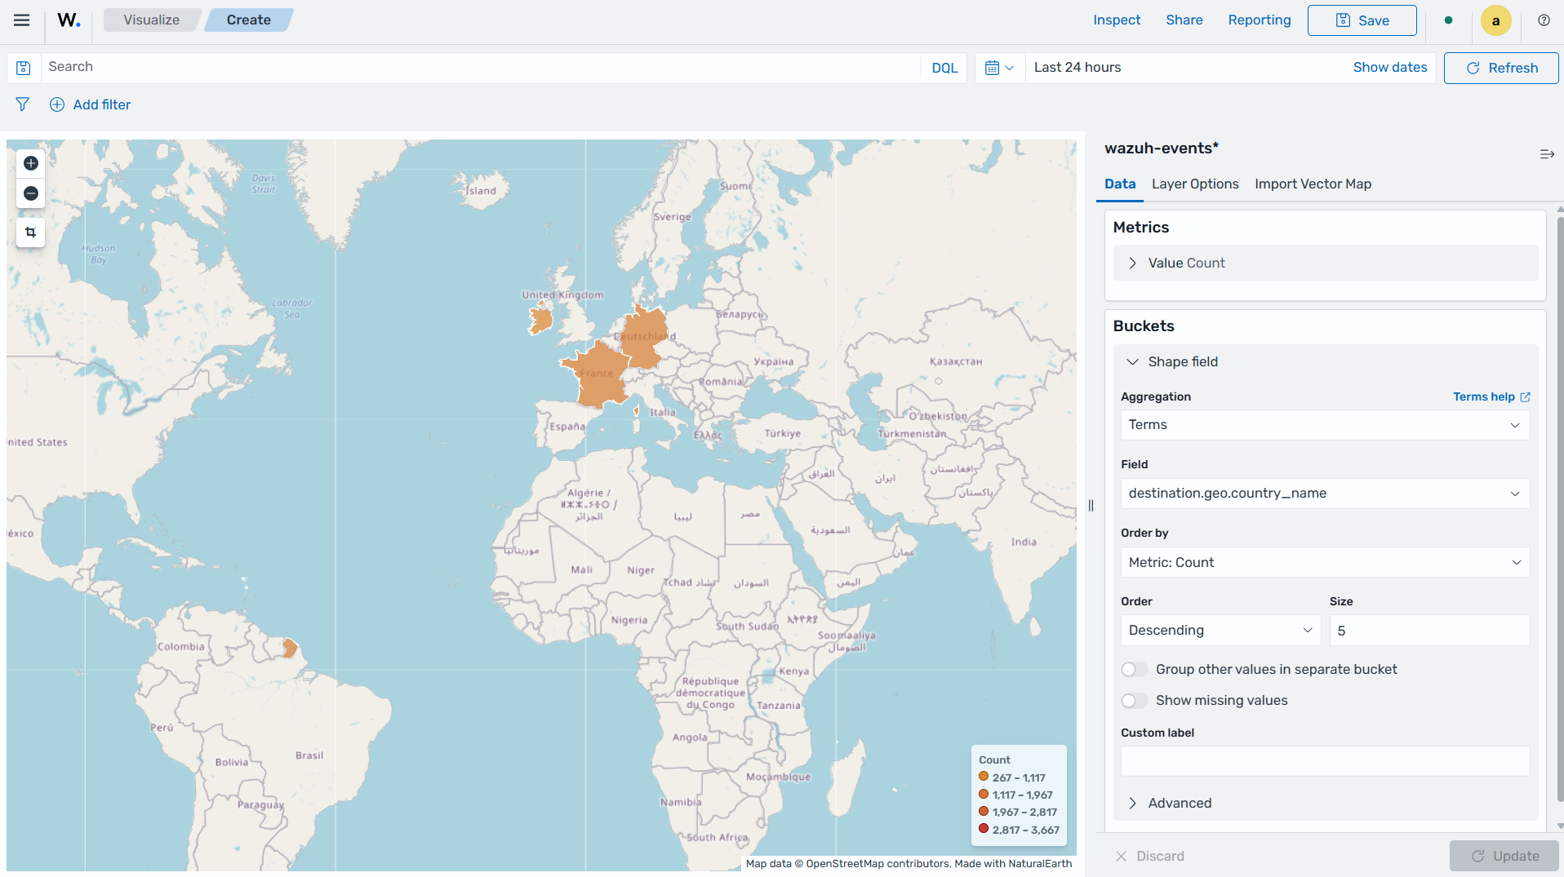Viewport: 1564px width, 877px height.
Task: Open the hamburger navigation menu
Action: 22,20
